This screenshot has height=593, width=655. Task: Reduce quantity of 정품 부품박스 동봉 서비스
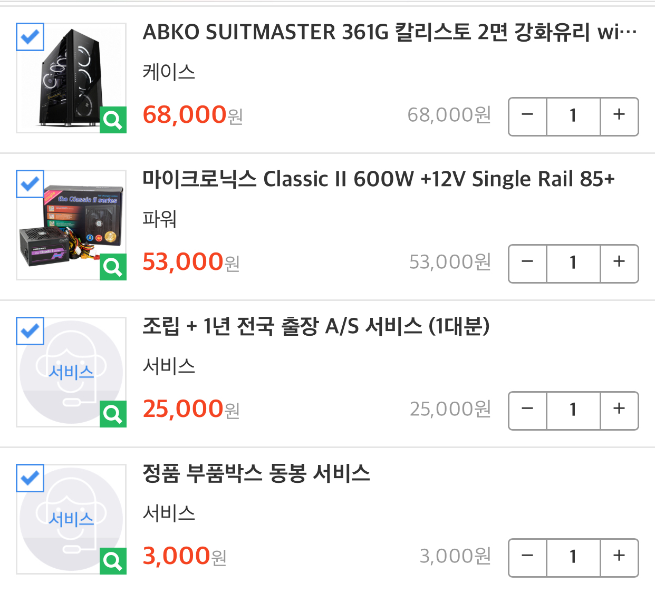(x=527, y=558)
